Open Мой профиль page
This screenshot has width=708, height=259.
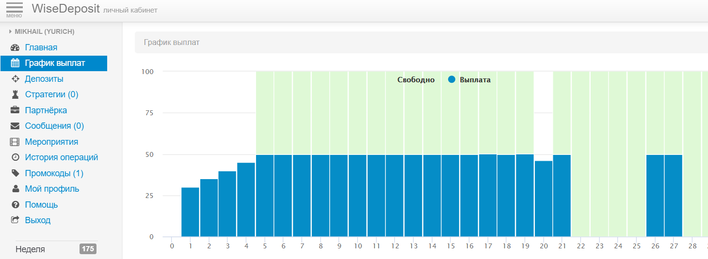[x=52, y=189]
